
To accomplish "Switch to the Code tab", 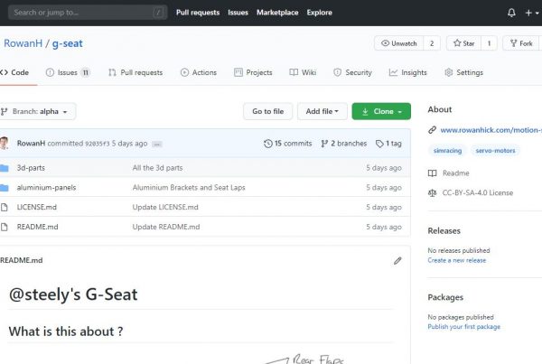I will click(14, 72).
